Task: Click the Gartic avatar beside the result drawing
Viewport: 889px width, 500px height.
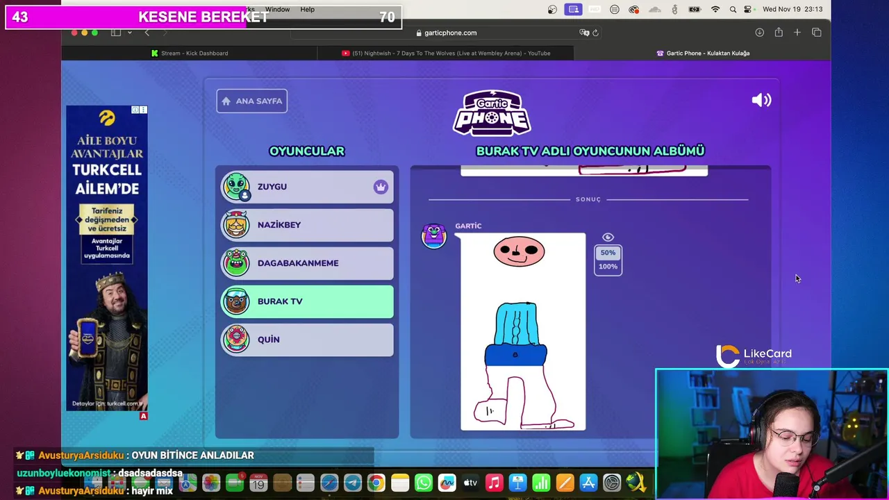Action: (433, 235)
